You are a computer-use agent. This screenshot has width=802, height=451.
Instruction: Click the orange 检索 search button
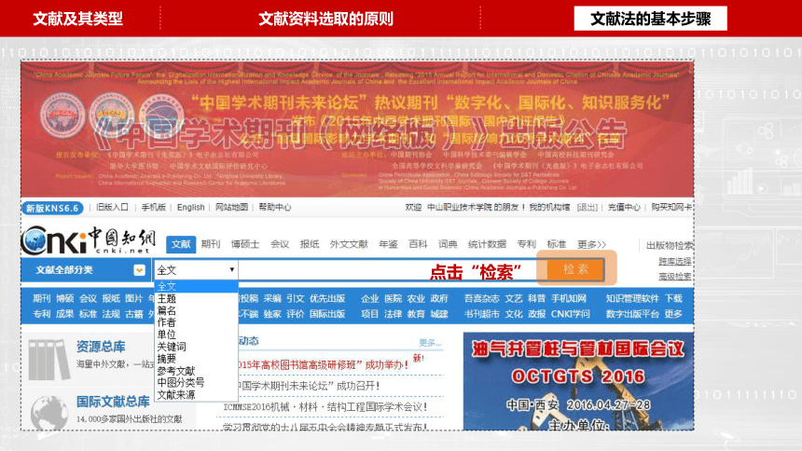576,269
